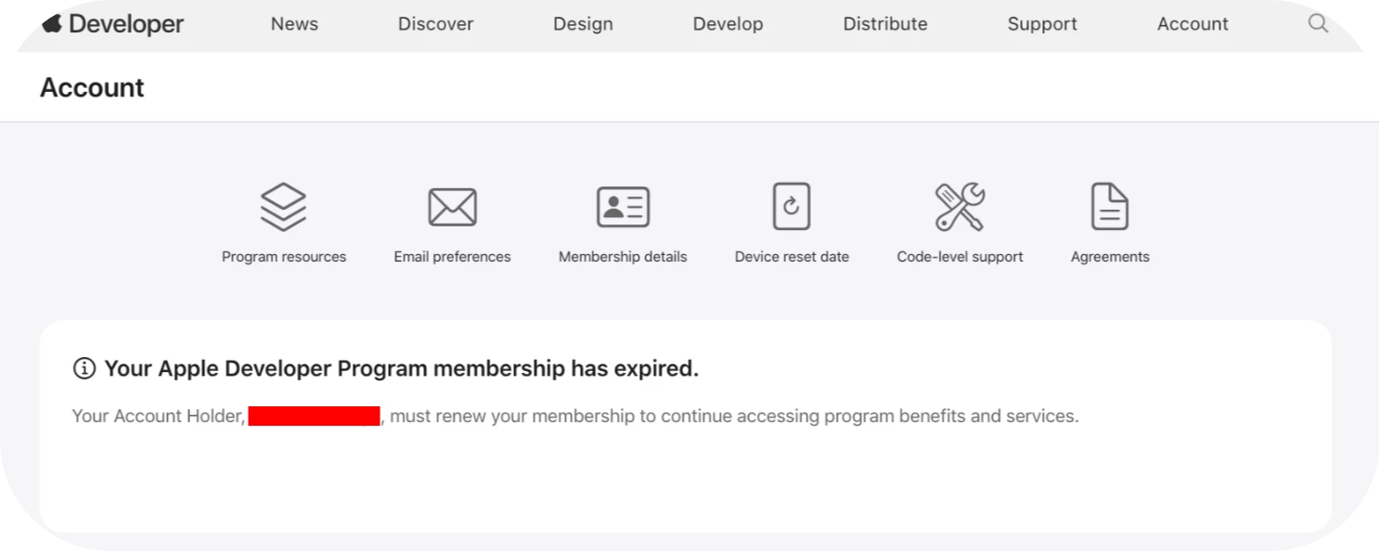This screenshot has width=1380, height=551.
Task: Go to the Discover menu
Action: point(435,24)
